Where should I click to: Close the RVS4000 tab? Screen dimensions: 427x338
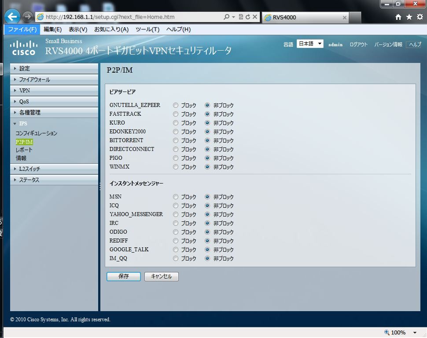tap(345, 18)
